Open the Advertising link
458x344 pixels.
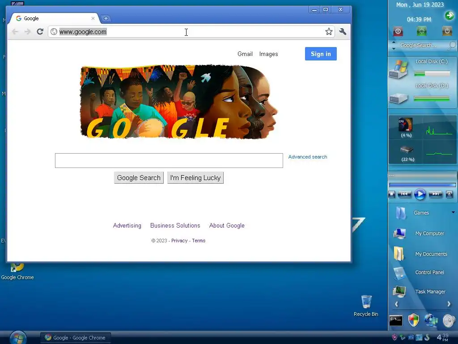[127, 226]
